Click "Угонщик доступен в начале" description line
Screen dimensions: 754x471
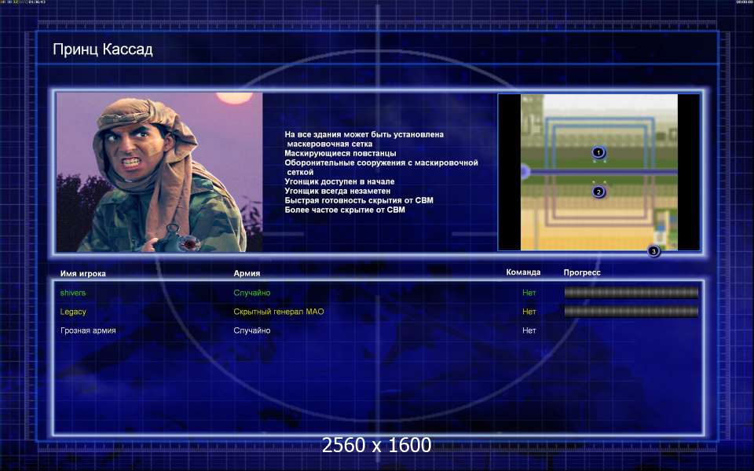tap(339, 181)
